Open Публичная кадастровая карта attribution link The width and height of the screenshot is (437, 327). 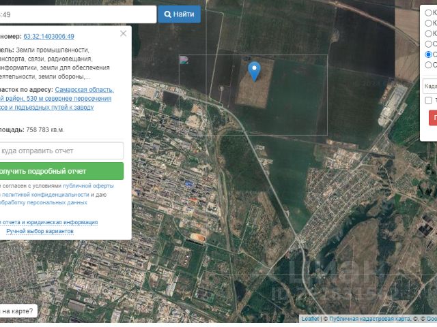(370, 319)
